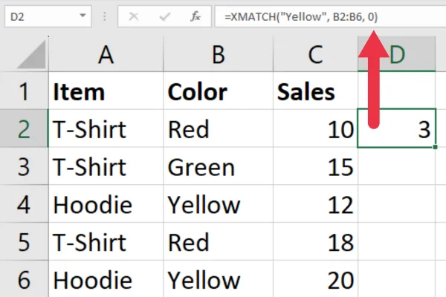Click the fill handle of cell D2
The width and height of the screenshot is (446, 297).
(435, 147)
